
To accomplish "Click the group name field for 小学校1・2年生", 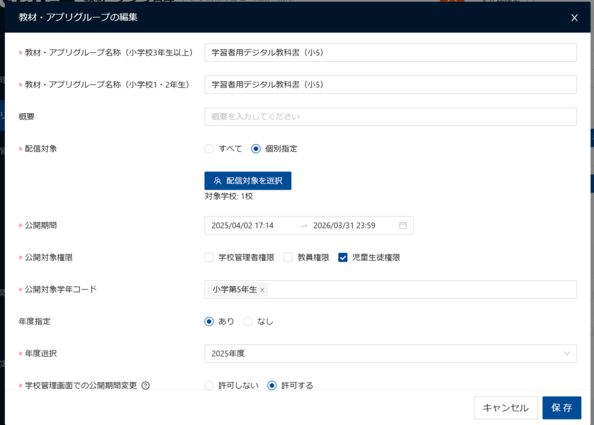I will coord(390,85).
